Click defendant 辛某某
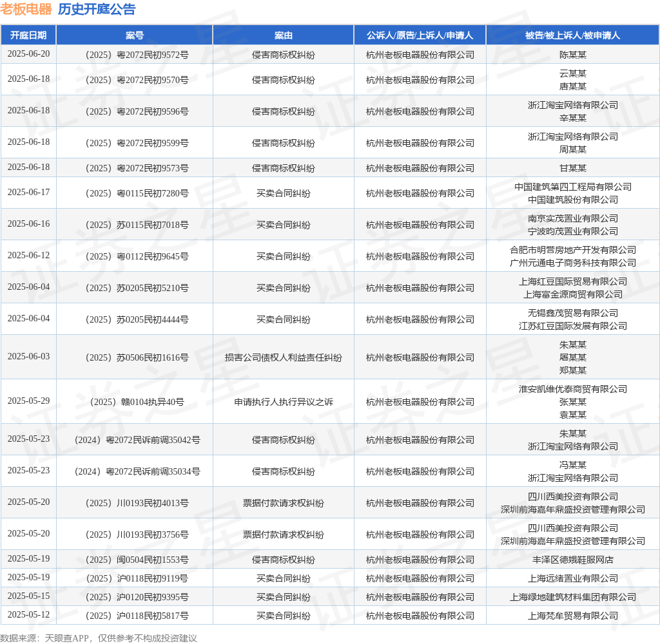660x644 pixels. coord(573,118)
